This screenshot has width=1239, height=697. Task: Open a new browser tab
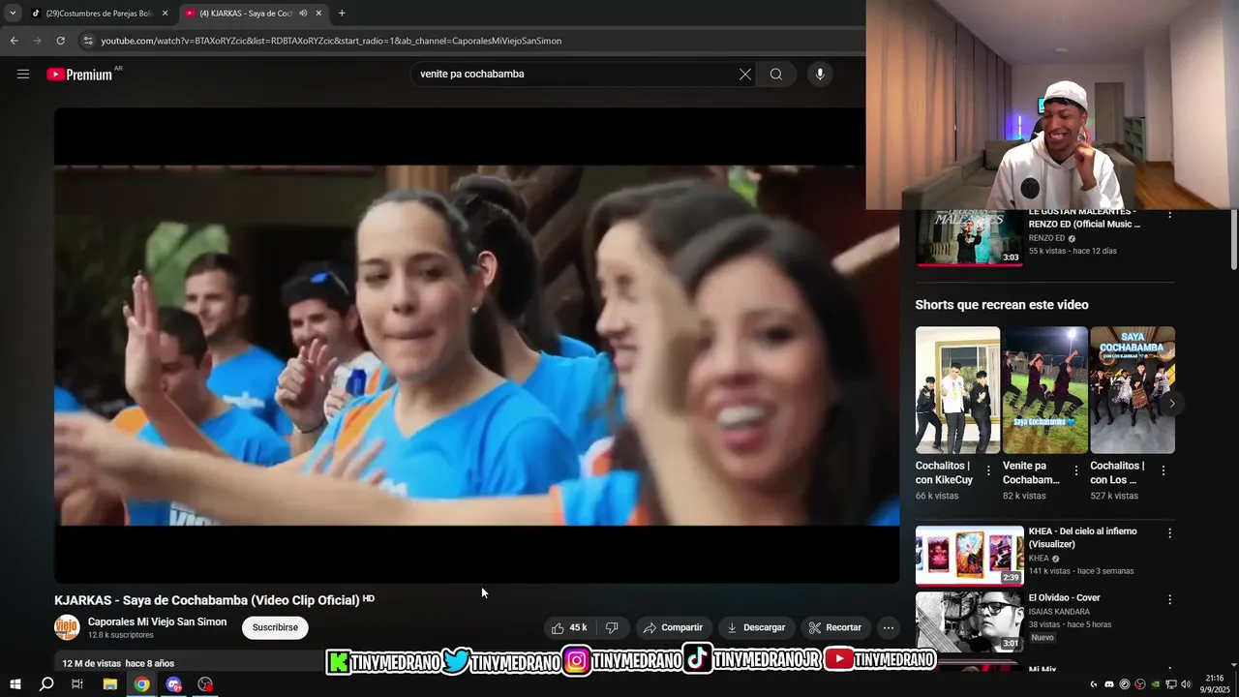(x=342, y=13)
